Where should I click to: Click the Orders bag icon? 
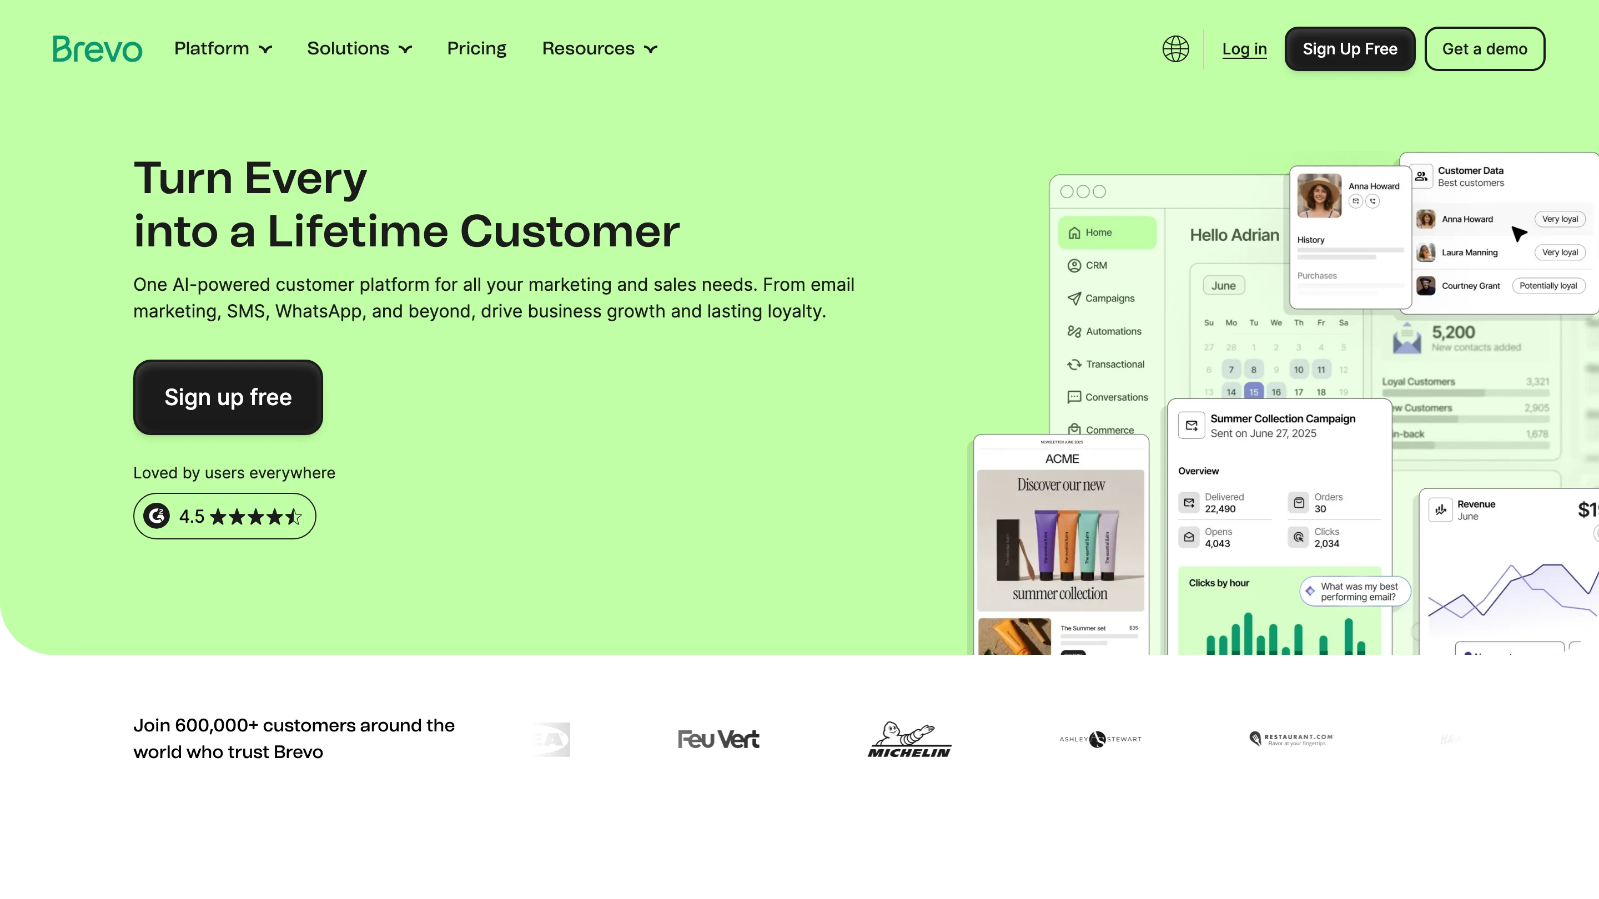coord(1299,503)
